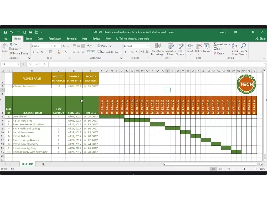Toggle middle vertical align
Viewport: 267px width, 200px height.
78,46
